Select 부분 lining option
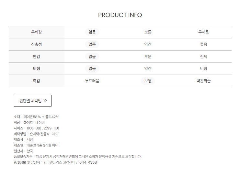This screenshot has height=173, width=241. point(148,57)
